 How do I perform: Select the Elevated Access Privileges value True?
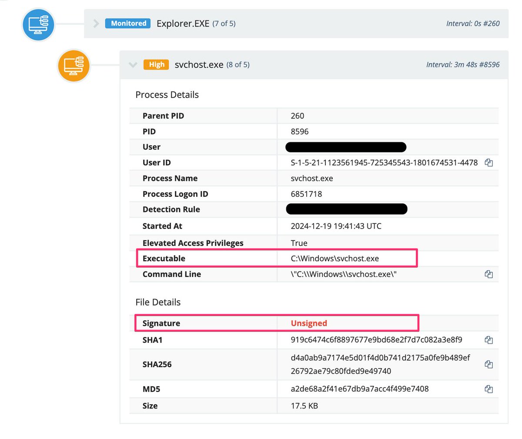pyautogui.click(x=299, y=243)
